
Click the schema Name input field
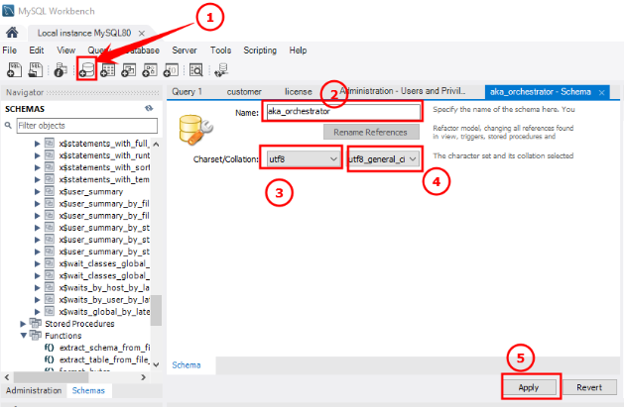point(343,112)
